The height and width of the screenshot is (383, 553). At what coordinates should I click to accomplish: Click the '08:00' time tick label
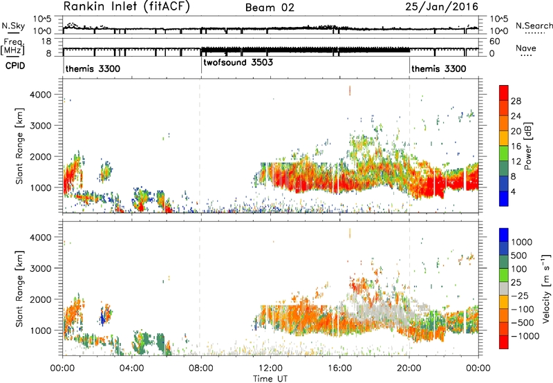(x=201, y=368)
